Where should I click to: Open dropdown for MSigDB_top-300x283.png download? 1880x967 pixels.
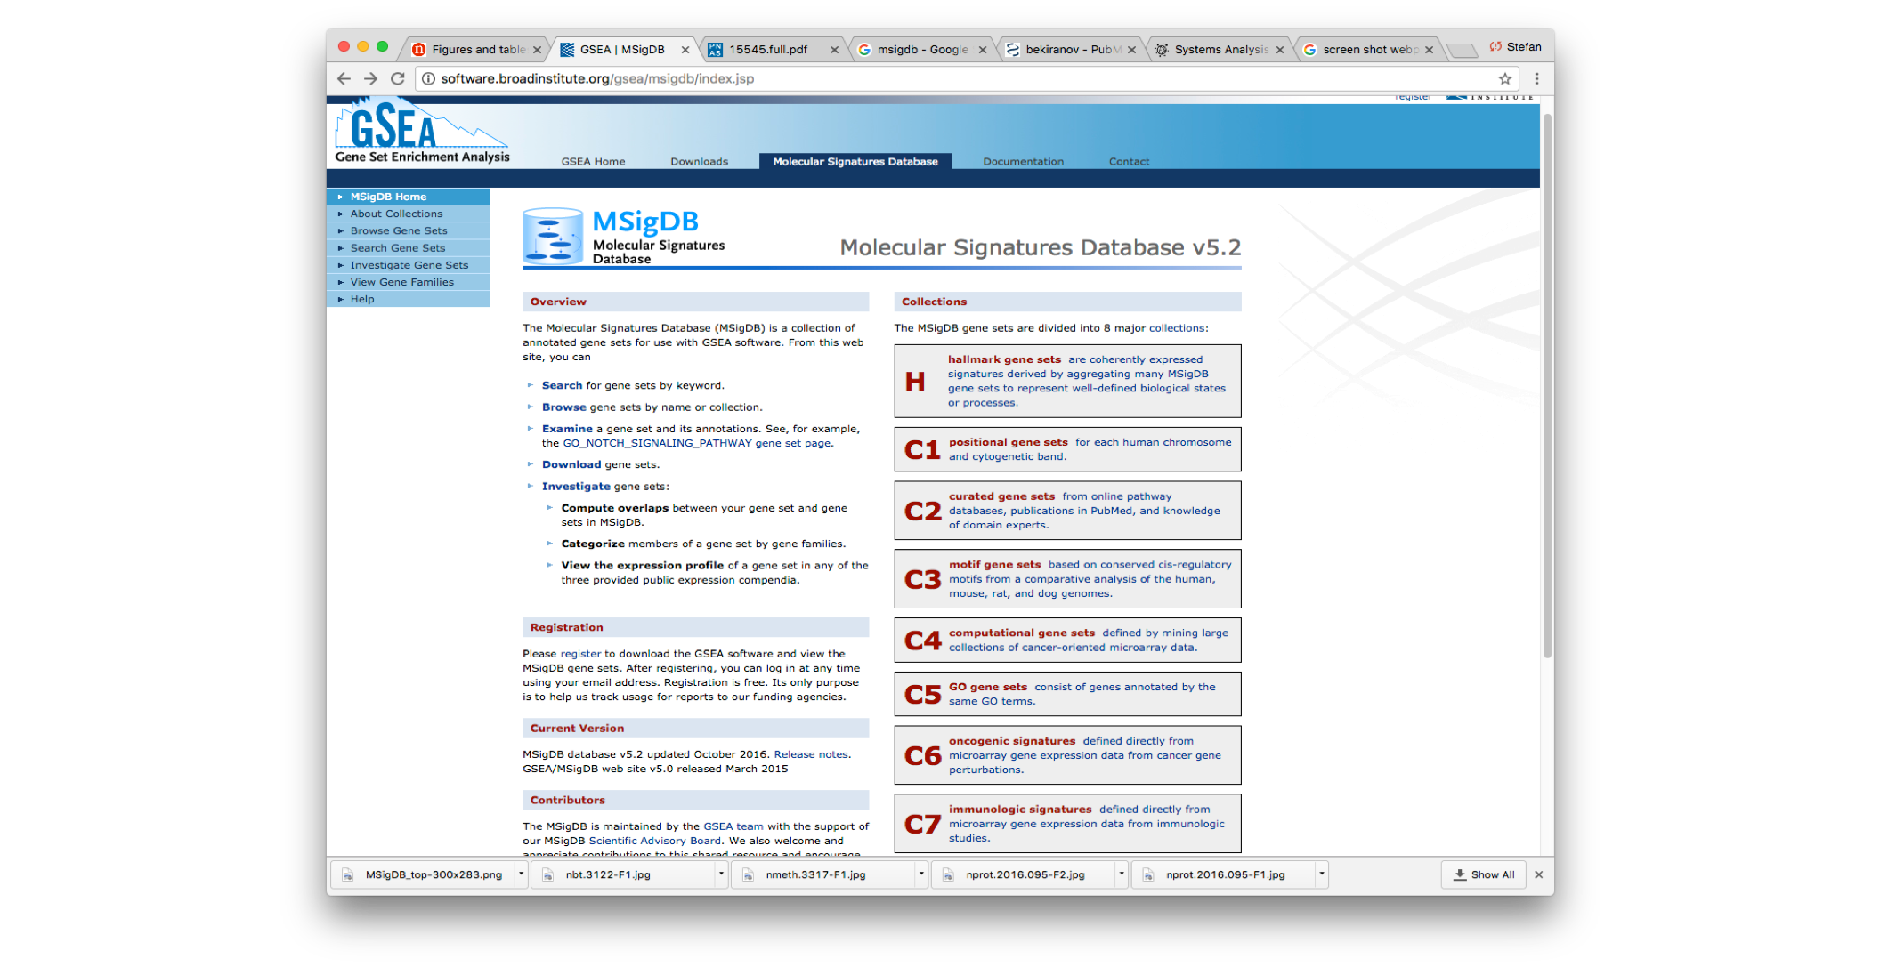(521, 874)
